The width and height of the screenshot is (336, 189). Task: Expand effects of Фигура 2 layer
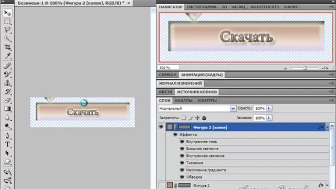327,185
